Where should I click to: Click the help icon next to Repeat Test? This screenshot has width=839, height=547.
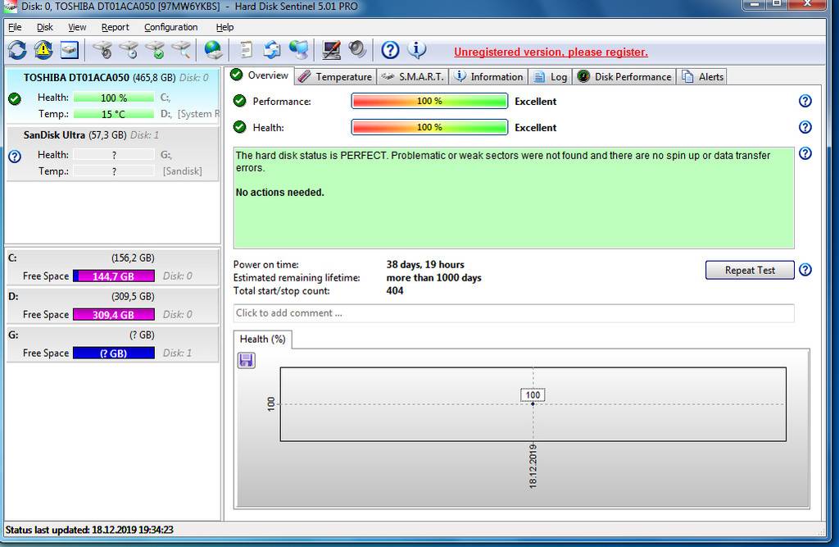805,270
